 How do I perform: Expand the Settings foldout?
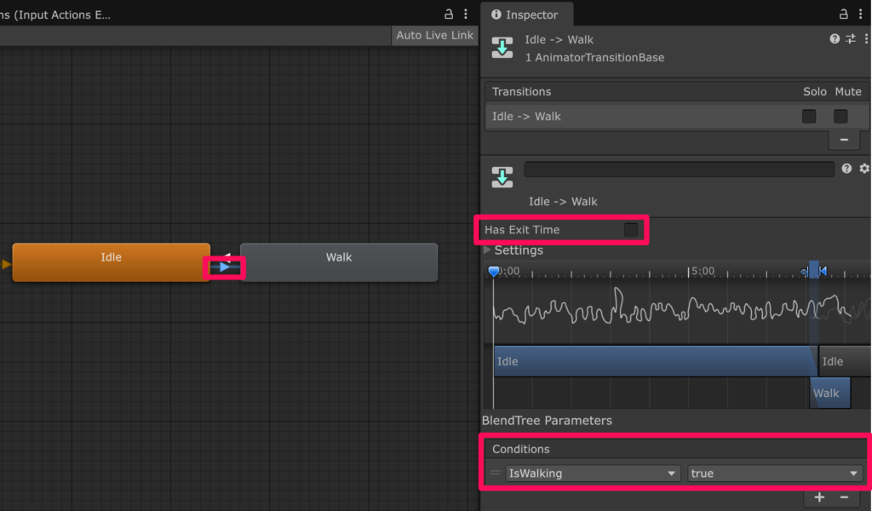click(487, 250)
